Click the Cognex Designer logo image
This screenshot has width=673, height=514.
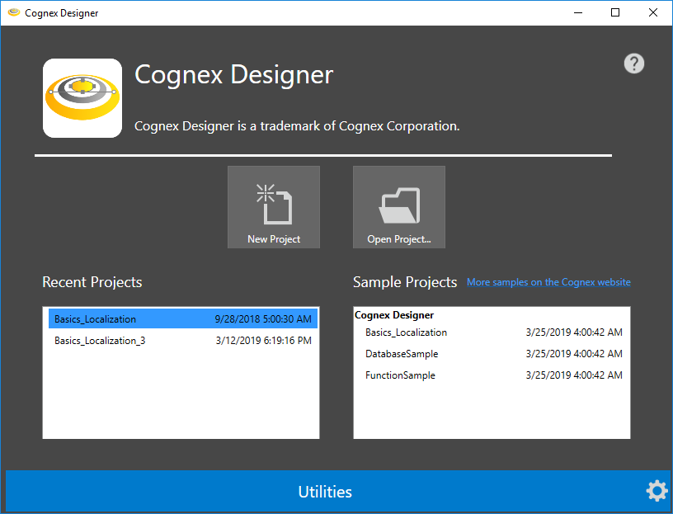[x=82, y=98]
